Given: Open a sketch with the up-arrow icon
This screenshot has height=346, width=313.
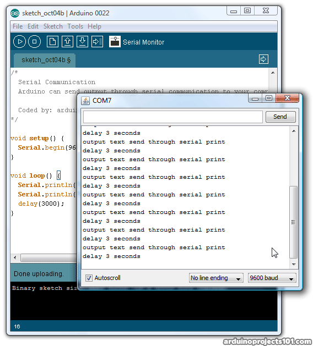Looking at the screenshot, I should (x=67, y=41).
